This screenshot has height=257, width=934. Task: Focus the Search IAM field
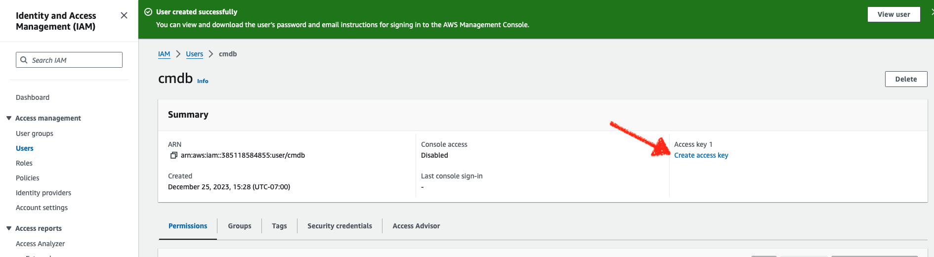coord(69,60)
